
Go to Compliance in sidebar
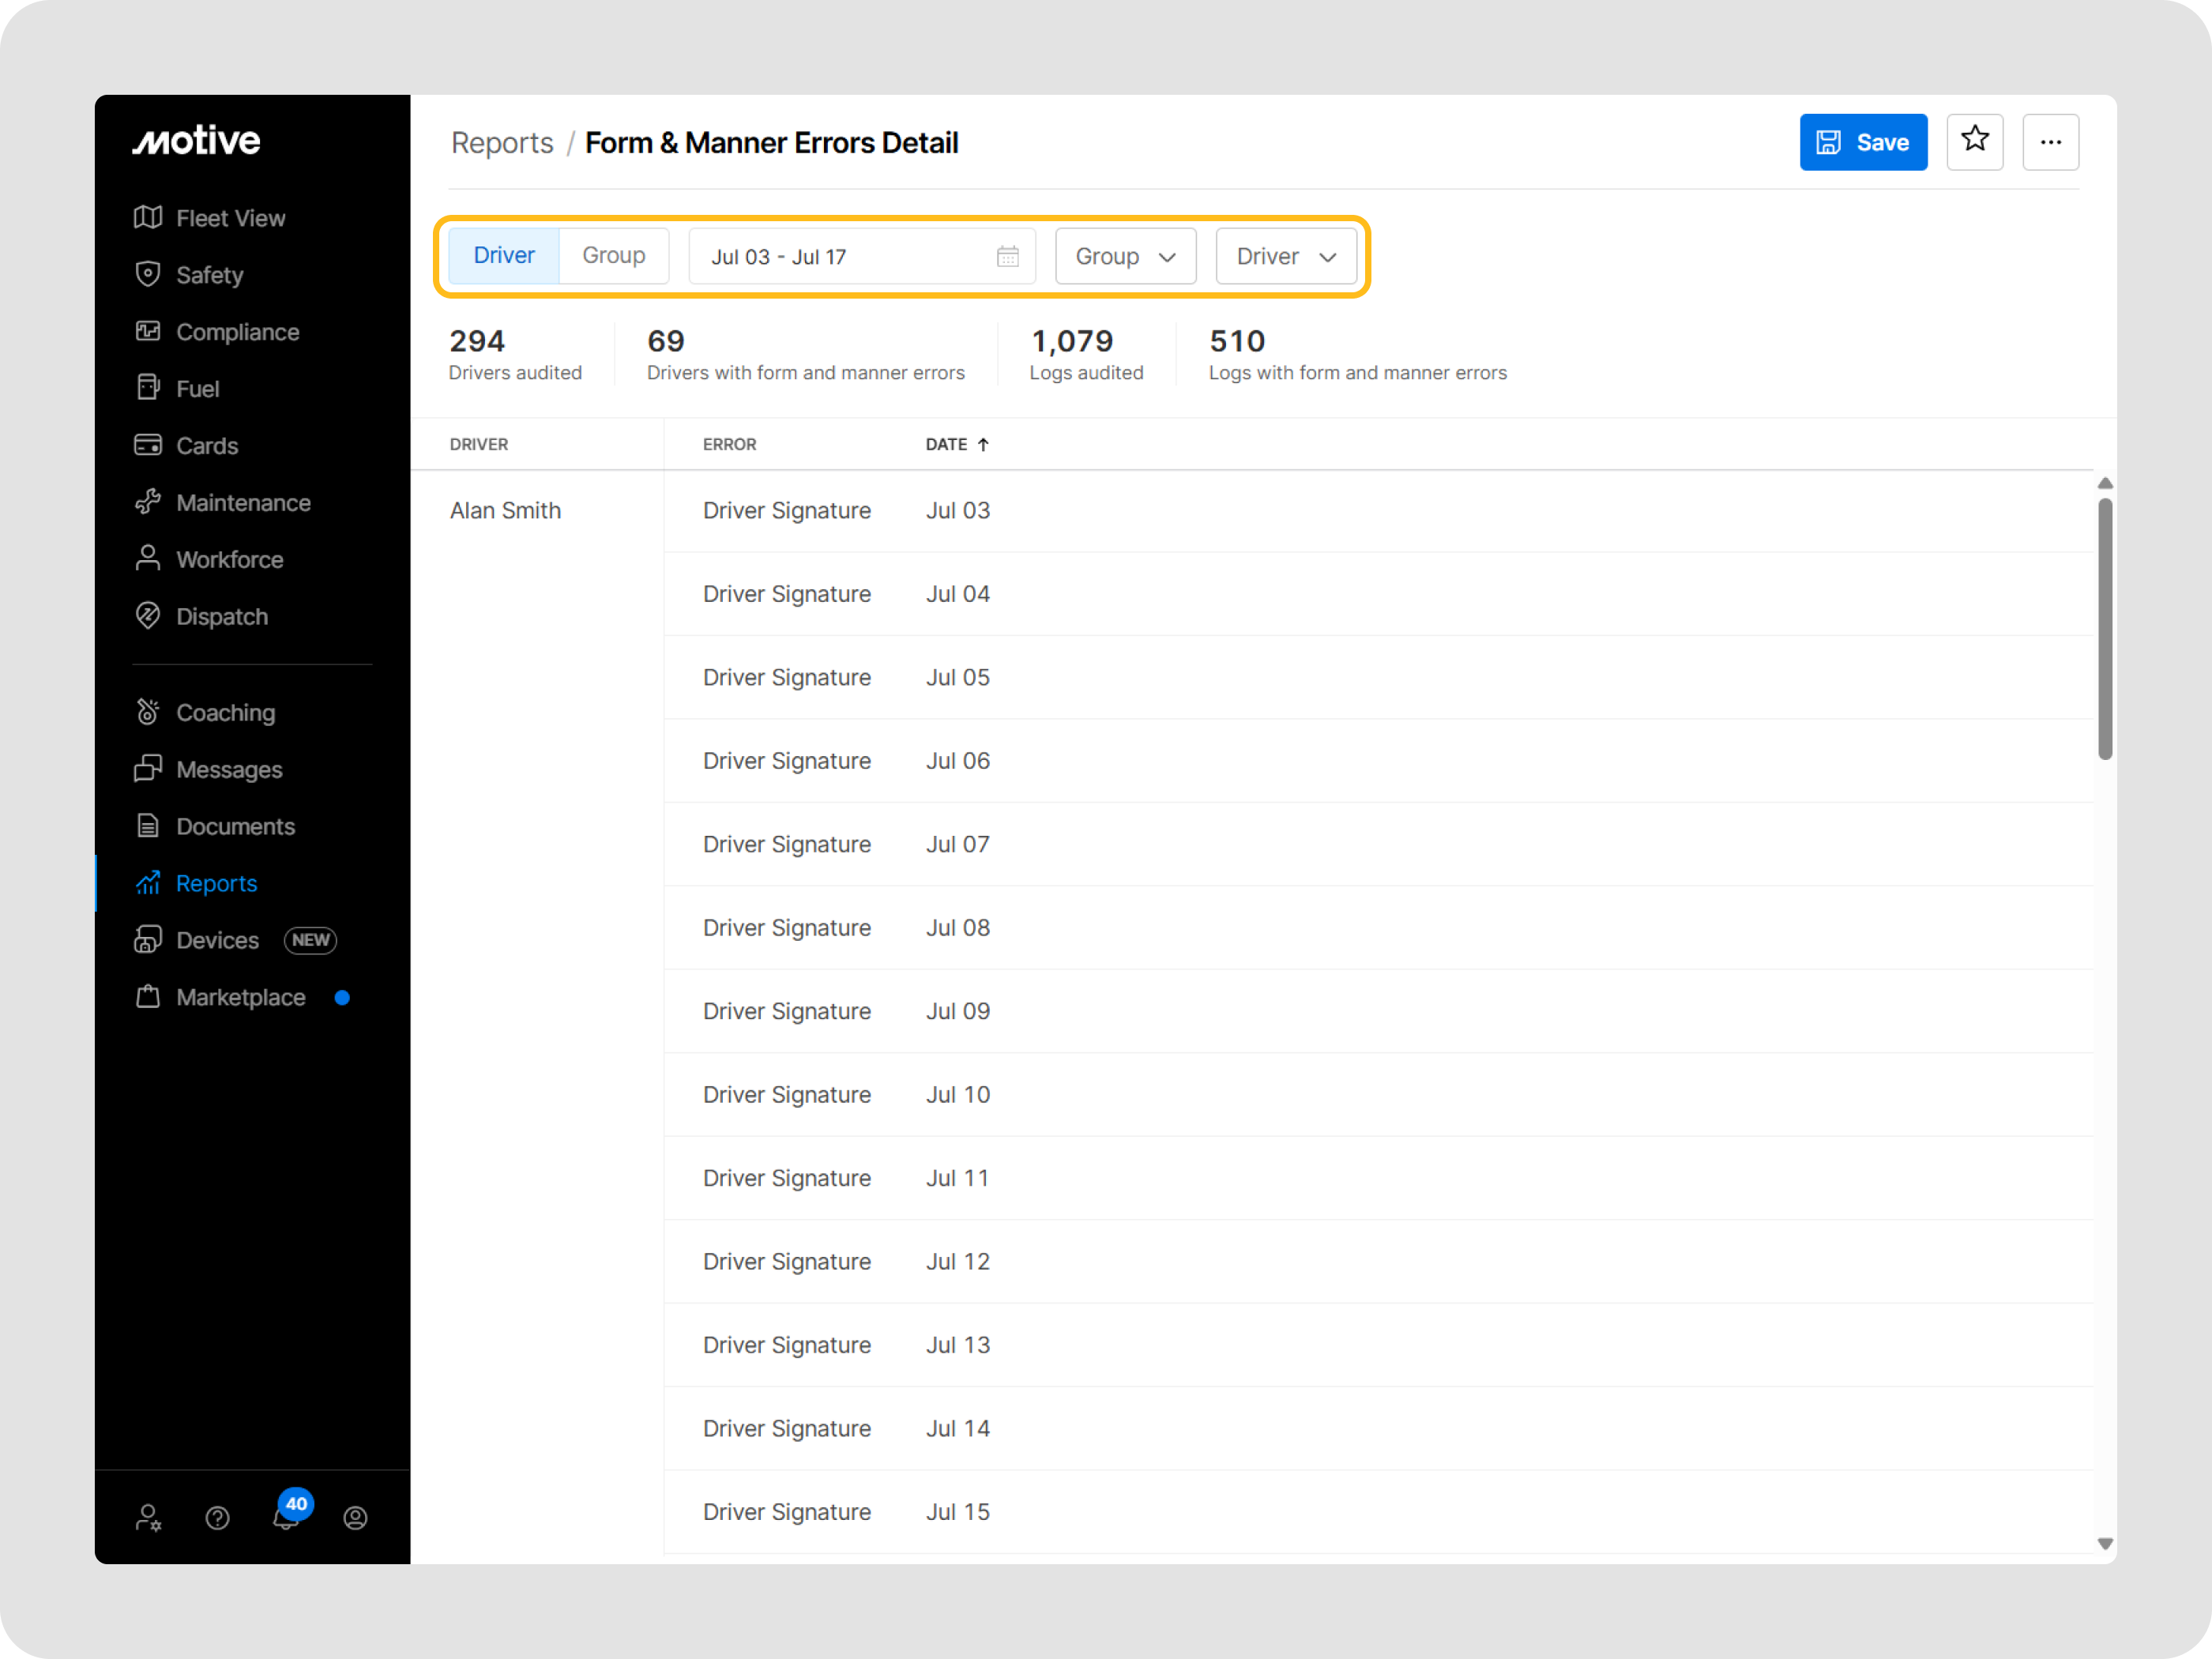tap(237, 332)
